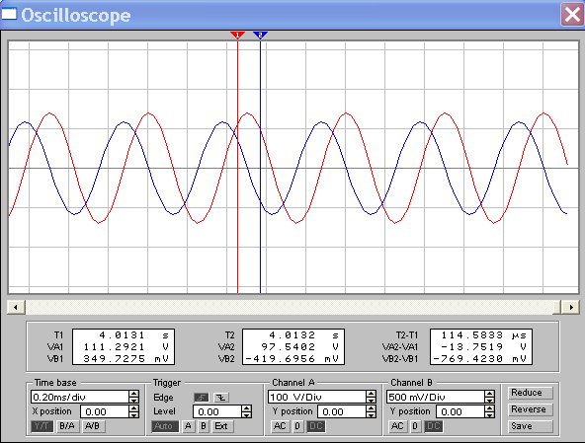
Task: Click the Reduce button
Action: pyautogui.click(x=530, y=393)
